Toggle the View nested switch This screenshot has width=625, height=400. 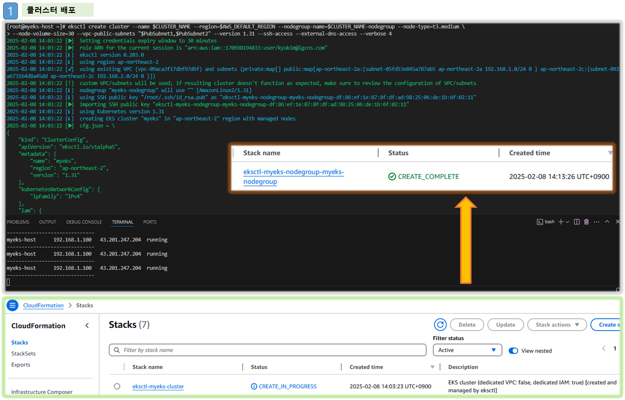[x=513, y=351]
